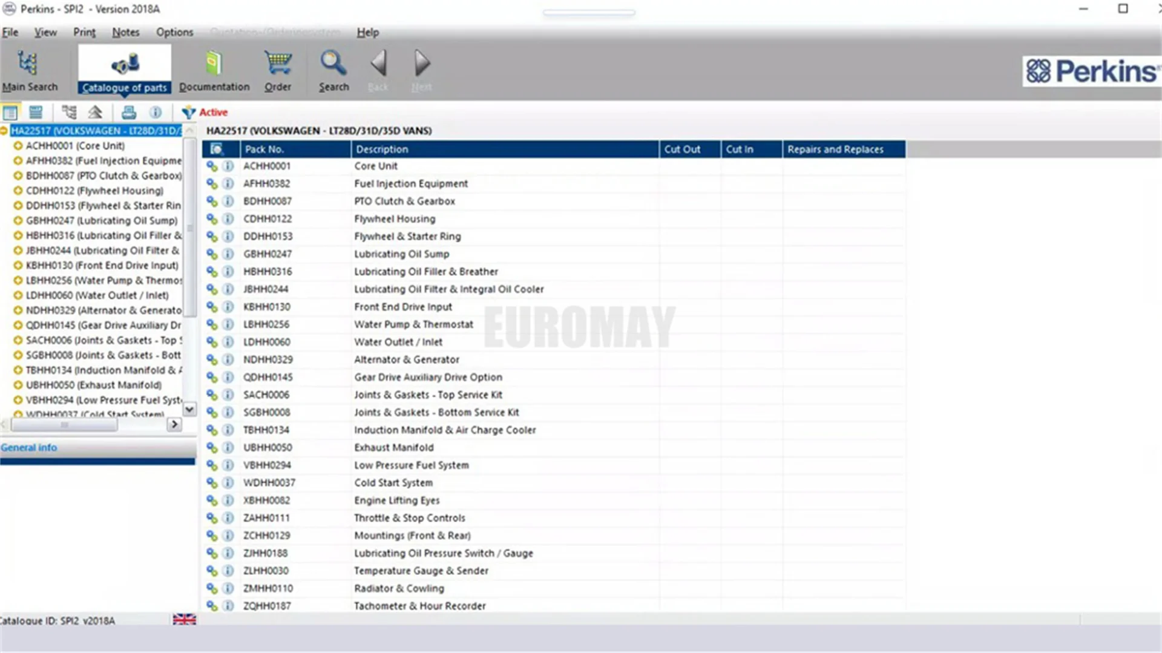The image size is (1162, 653).
Task: Open the Notes menu
Action: 125,32
